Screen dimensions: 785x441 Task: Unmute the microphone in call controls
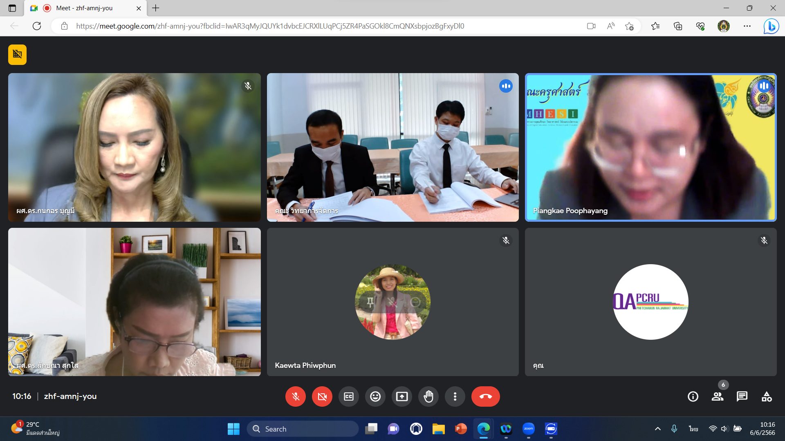[x=296, y=396]
